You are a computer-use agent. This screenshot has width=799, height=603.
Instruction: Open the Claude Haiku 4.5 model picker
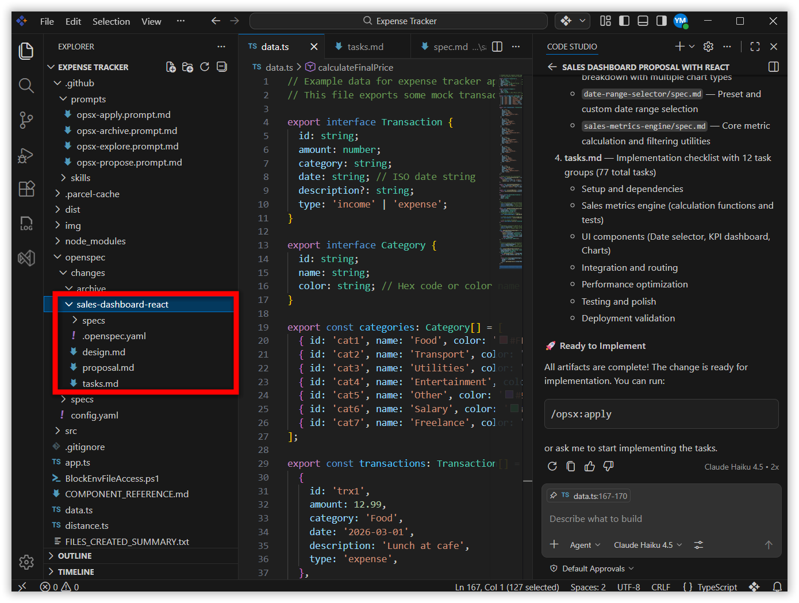(x=648, y=545)
